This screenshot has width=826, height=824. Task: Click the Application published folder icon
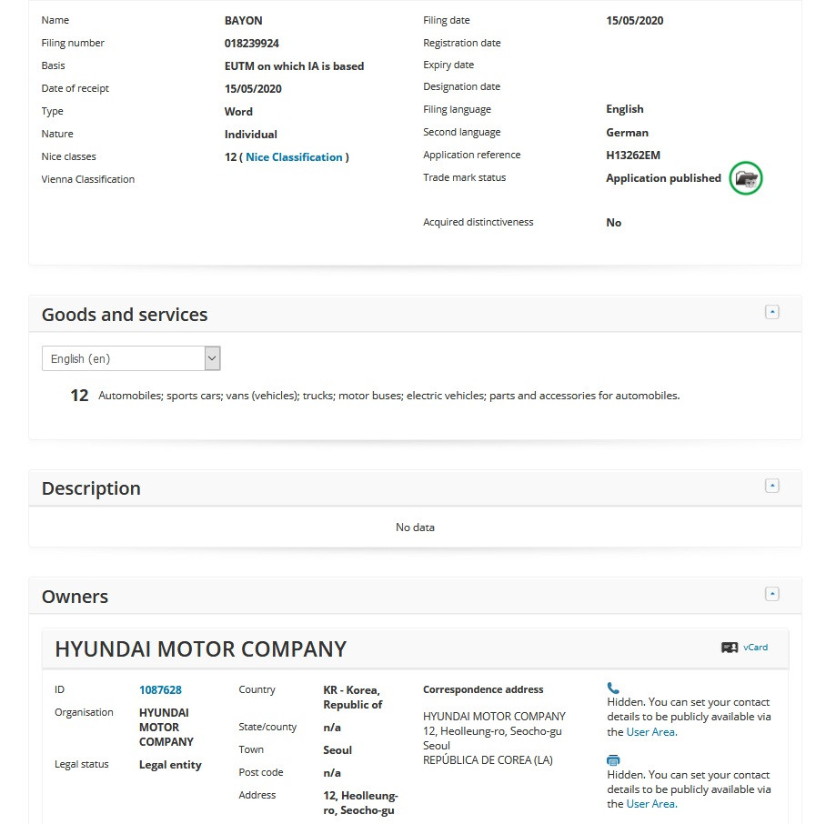click(745, 177)
